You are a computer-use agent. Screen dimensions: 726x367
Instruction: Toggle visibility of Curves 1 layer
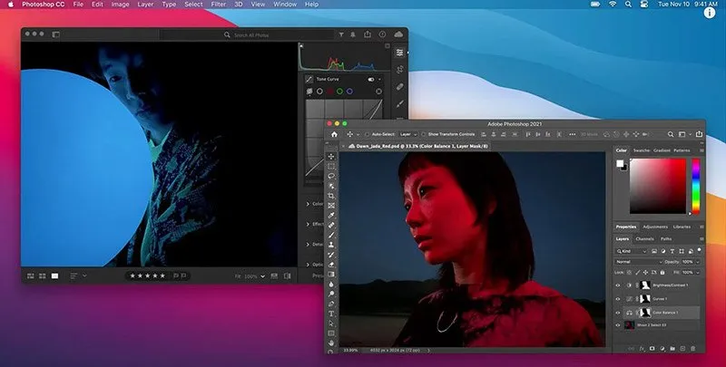[620, 298]
